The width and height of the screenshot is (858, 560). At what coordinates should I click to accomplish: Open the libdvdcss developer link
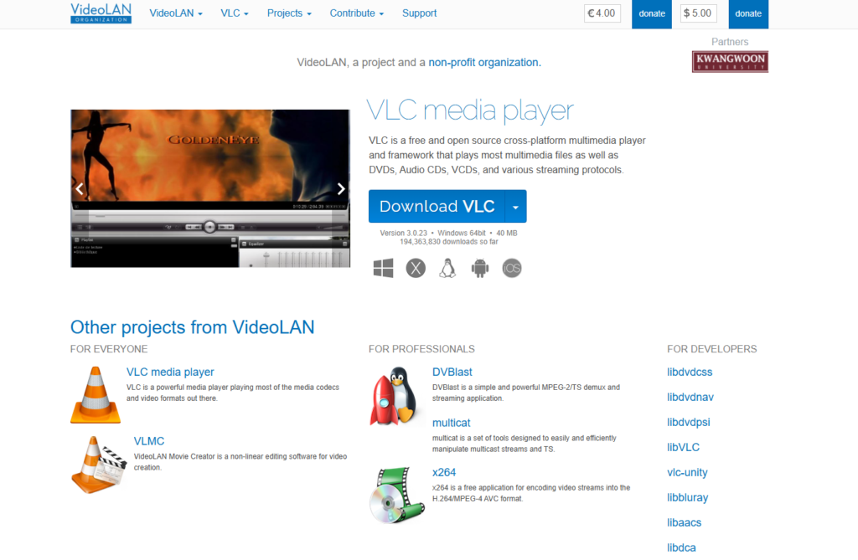690,372
